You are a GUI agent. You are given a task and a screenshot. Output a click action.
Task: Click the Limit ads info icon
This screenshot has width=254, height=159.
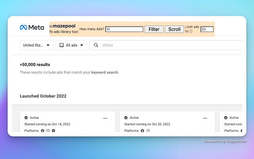[x=191, y=31]
